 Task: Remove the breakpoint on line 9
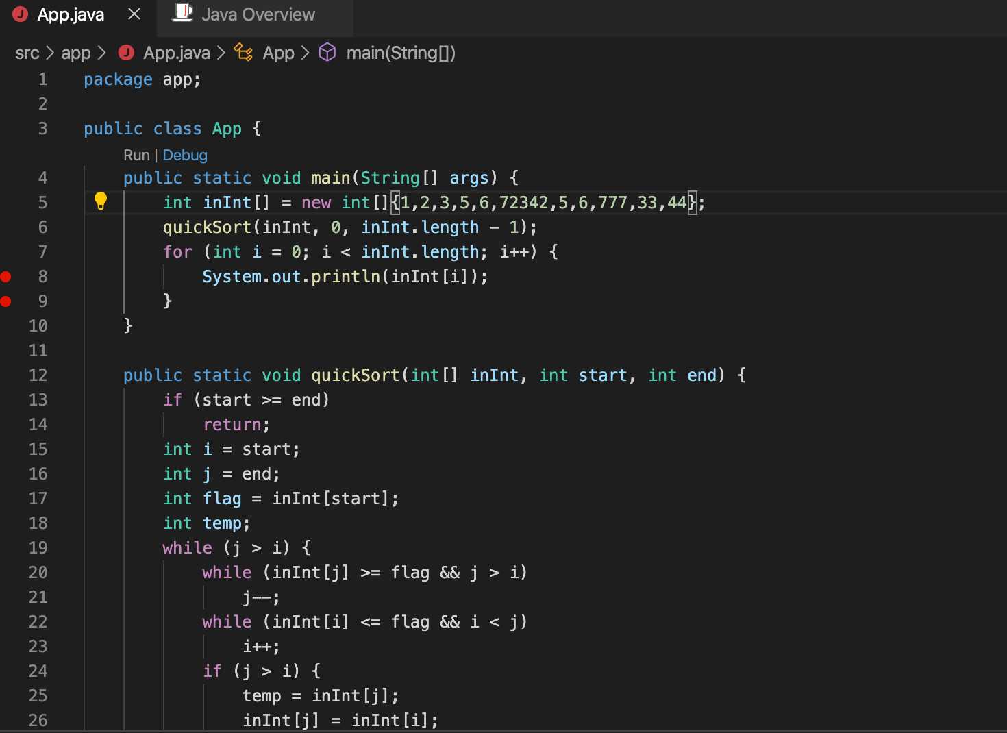pos(6,301)
